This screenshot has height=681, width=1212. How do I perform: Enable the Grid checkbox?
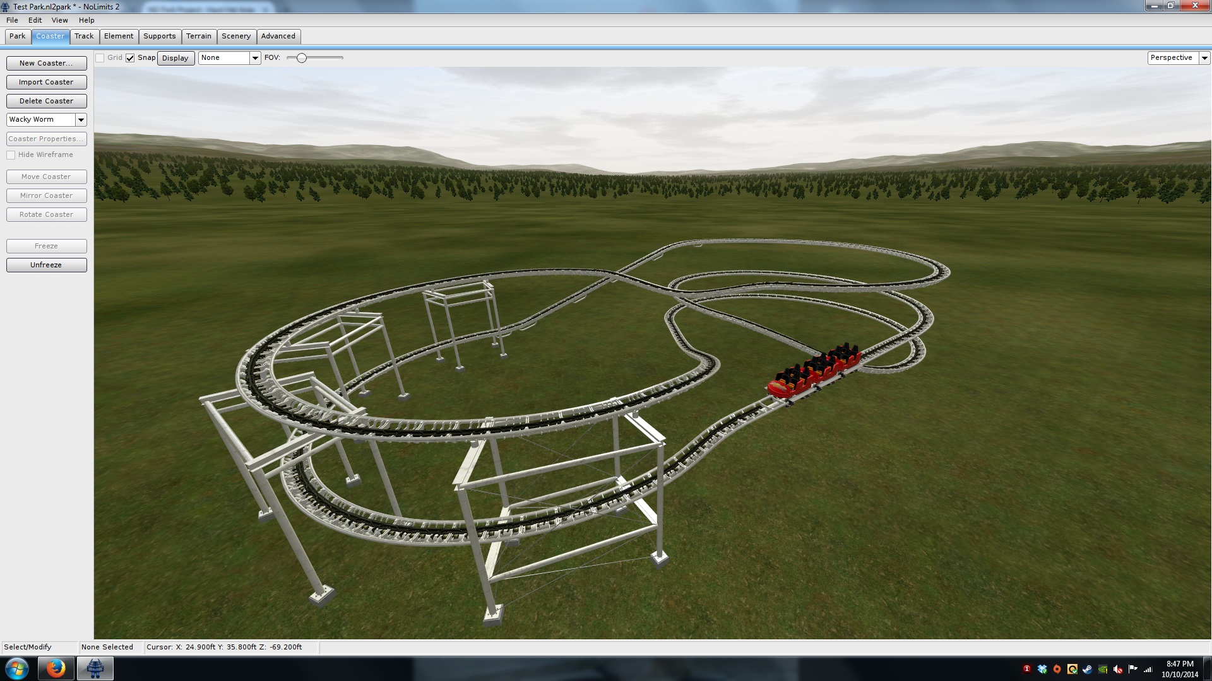click(x=100, y=58)
